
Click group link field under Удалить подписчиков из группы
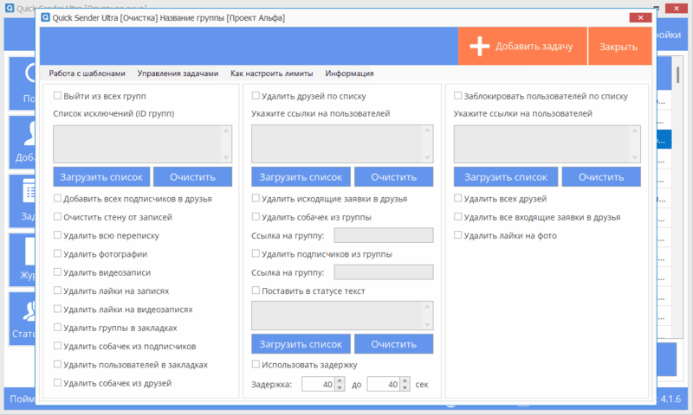pos(384,272)
